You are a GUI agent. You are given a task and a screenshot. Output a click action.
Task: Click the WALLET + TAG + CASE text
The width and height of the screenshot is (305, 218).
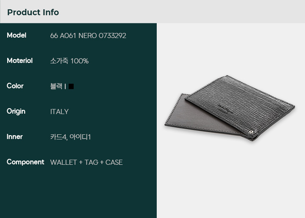[86, 162]
